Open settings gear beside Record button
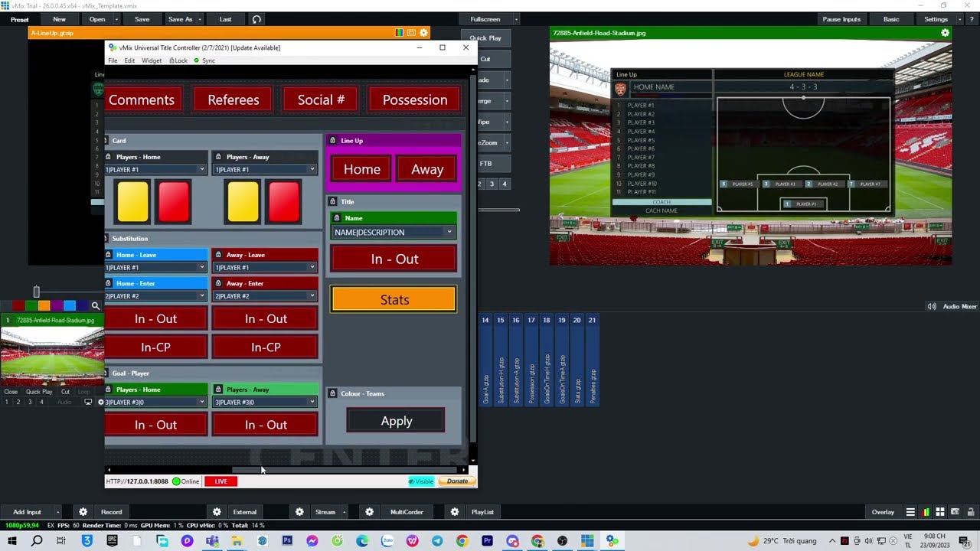 coord(83,512)
